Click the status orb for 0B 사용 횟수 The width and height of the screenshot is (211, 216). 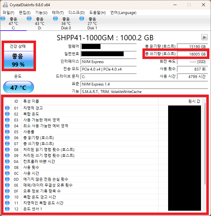(x=7, y=167)
